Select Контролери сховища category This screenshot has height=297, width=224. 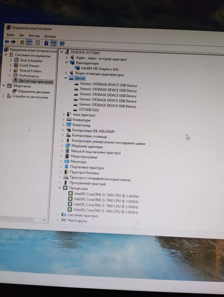click(x=89, y=136)
